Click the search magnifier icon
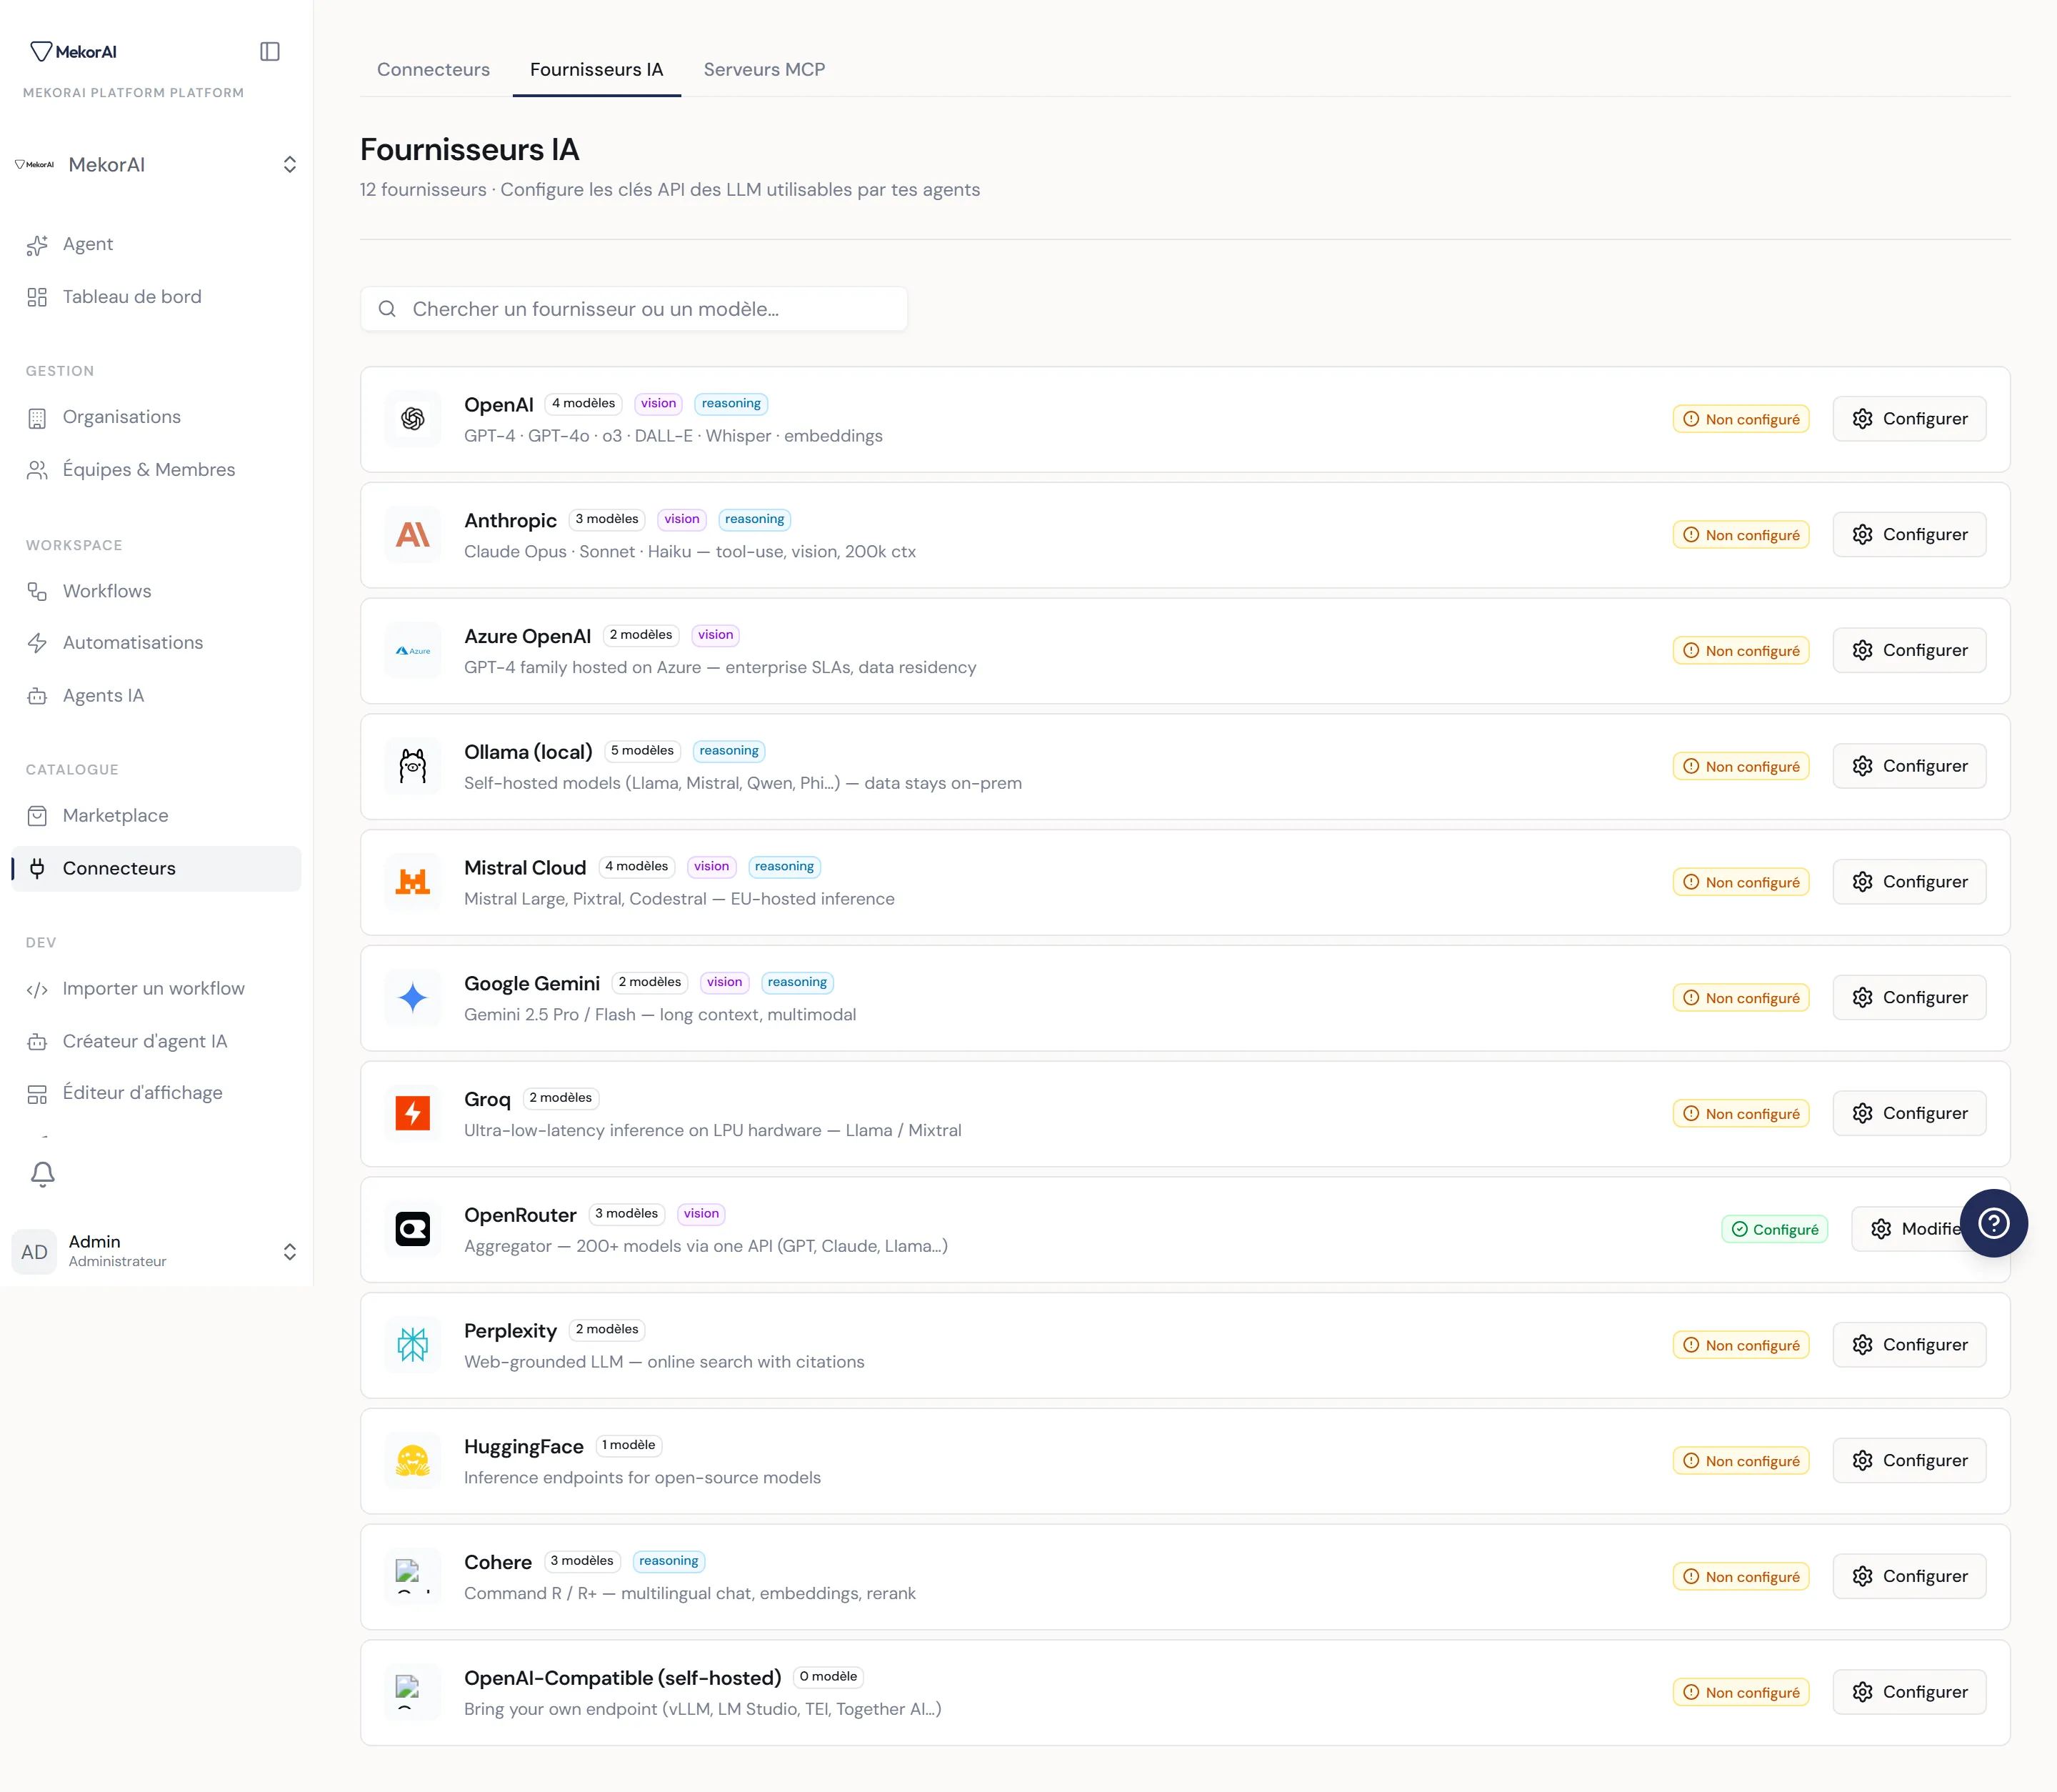Image resolution: width=2057 pixels, height=1792 pixels. (387, 309)
